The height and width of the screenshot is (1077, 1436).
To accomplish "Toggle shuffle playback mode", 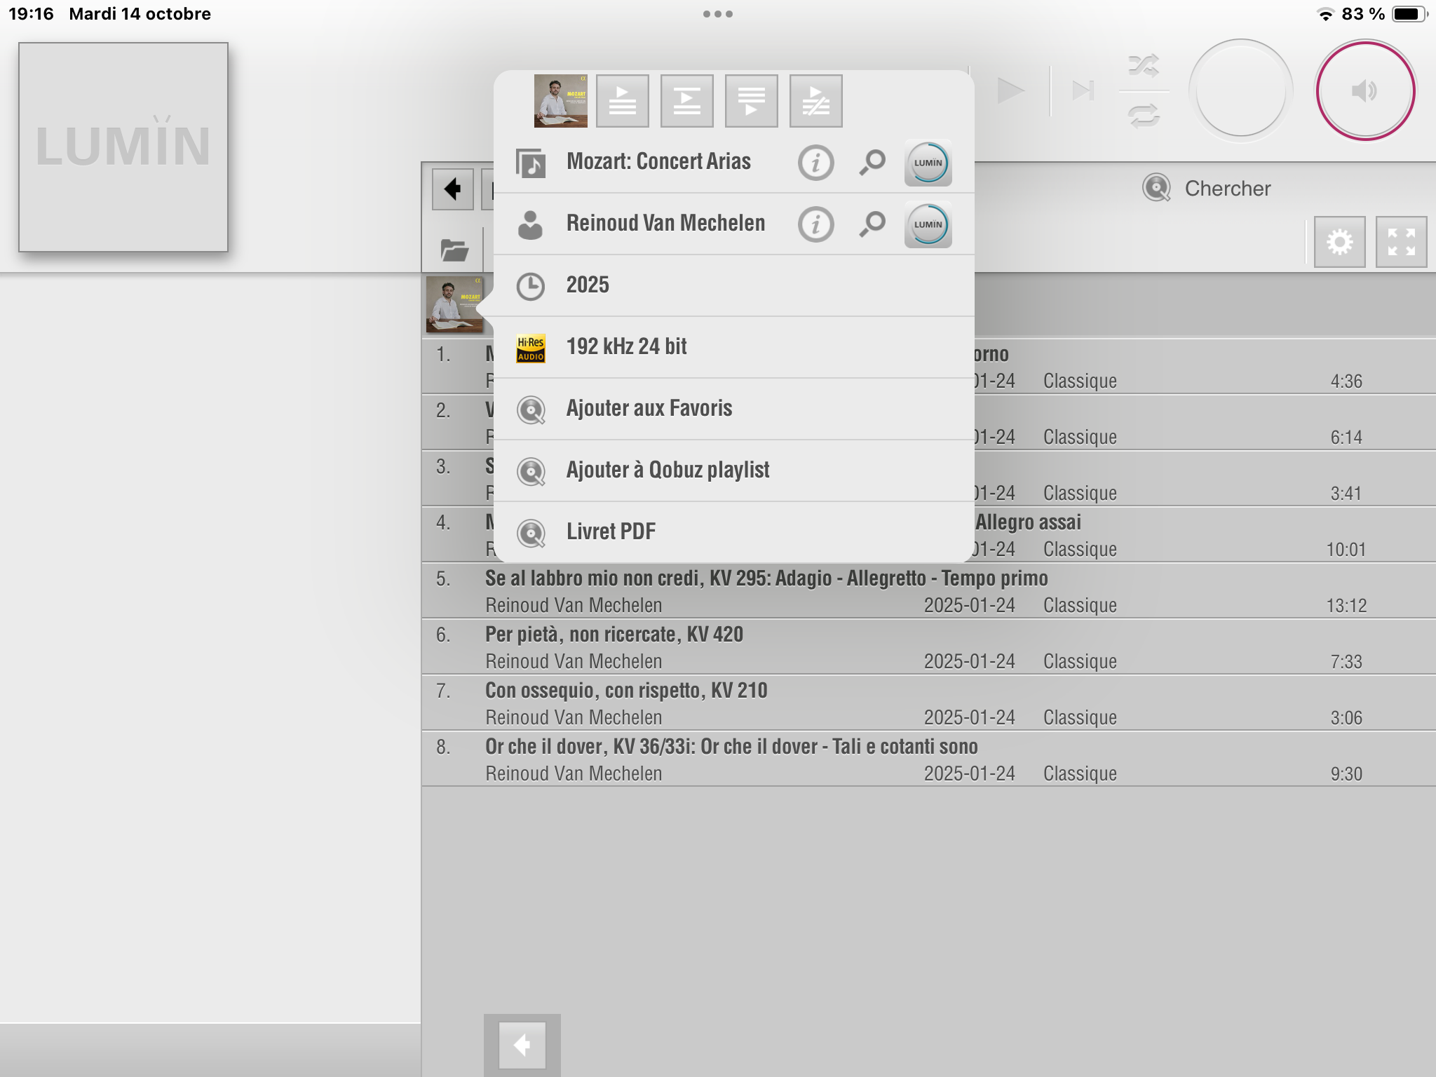I will pos(1144,66).
